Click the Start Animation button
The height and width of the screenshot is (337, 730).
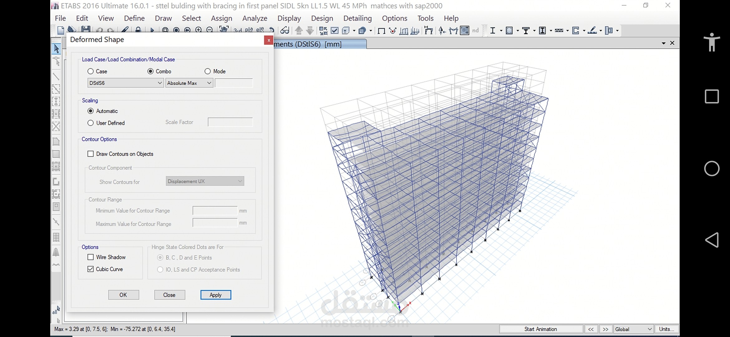pyautogui.click(x=541, y=329)
